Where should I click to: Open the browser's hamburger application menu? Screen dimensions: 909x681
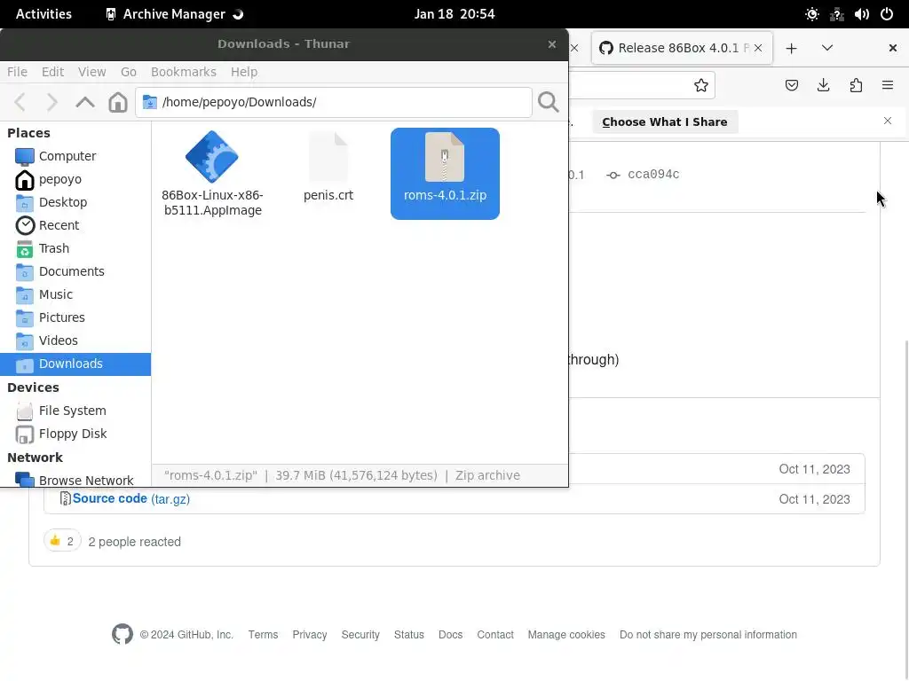[x=888, y=86]
